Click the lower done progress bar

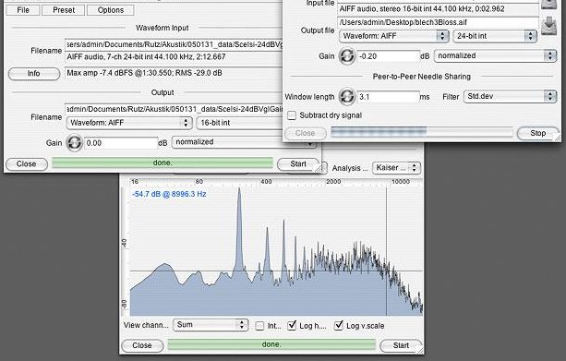(271, 344)
